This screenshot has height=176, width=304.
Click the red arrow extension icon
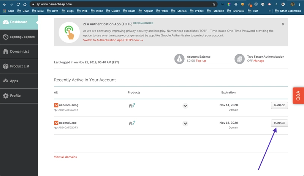click(269, 4)
